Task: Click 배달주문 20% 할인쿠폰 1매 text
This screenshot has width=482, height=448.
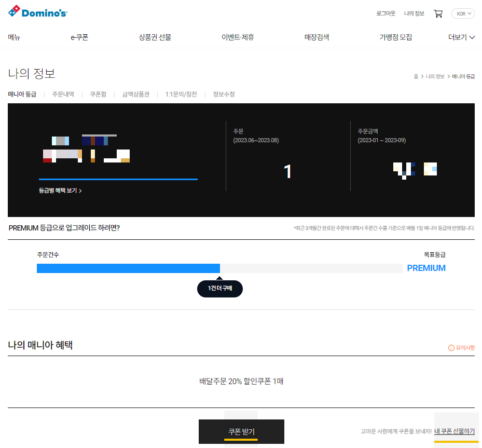Action: click(241, 381)
